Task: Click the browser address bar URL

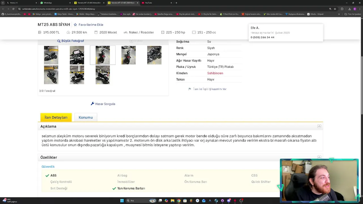Action: (x=58, y=9)
